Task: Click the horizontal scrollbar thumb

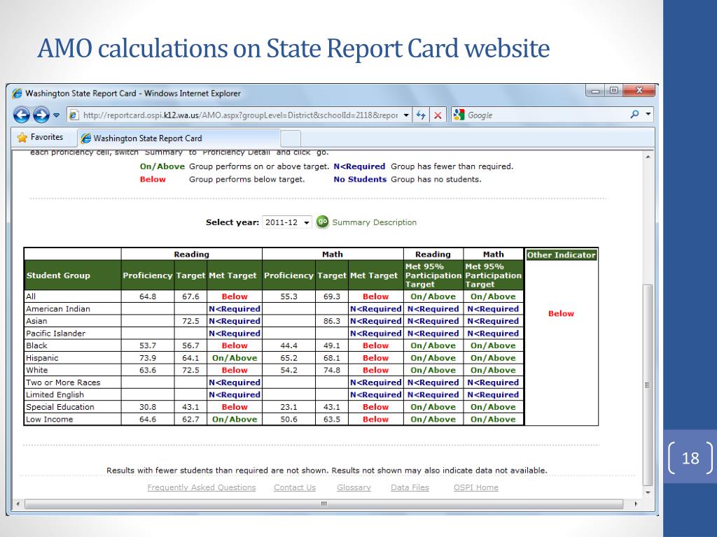Action: pos(323,504)
